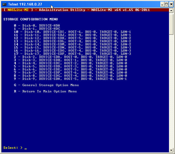Select the Disk-9 DEVICE-SDH entry
The width and height of the screenshot is (175, 154).
coord(70,79)
